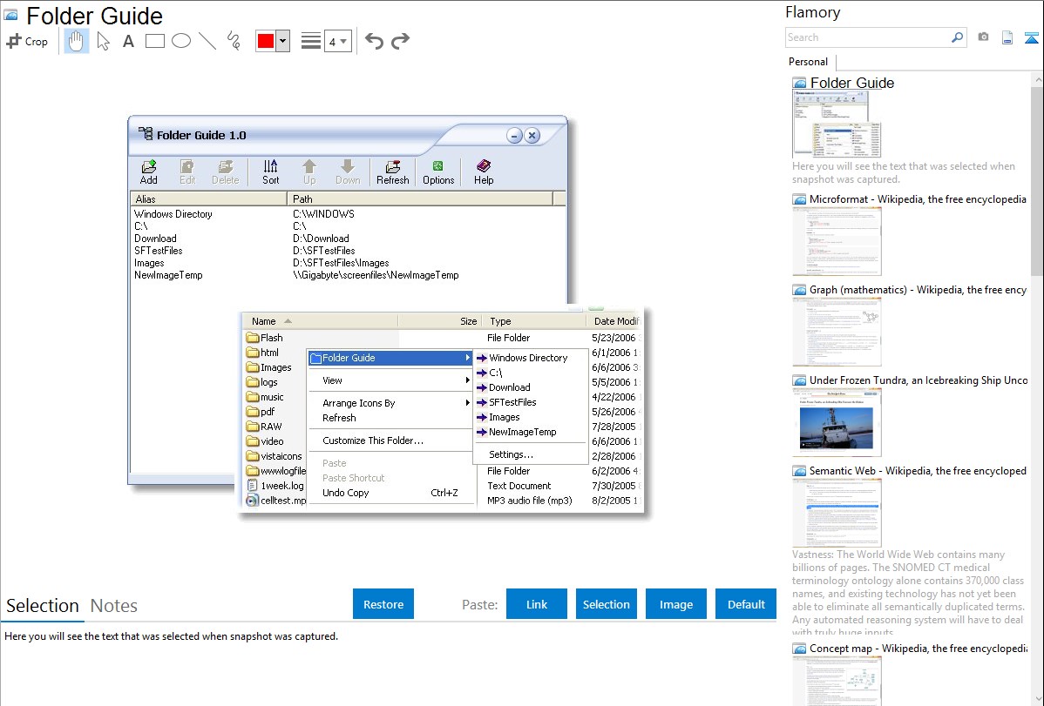Pick the text annotation tool

click(x=128, y=41)
